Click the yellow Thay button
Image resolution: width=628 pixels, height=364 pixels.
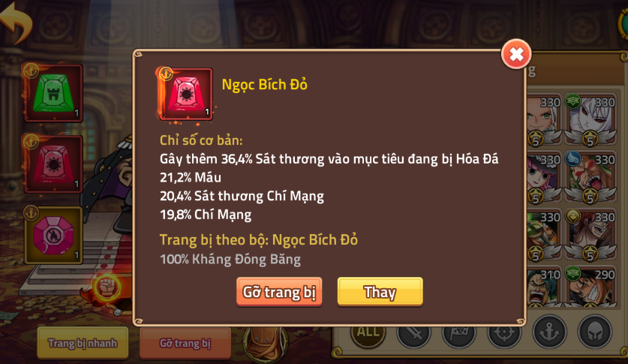coord(380,292)
